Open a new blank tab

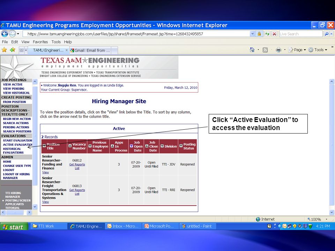coord(114,51)
